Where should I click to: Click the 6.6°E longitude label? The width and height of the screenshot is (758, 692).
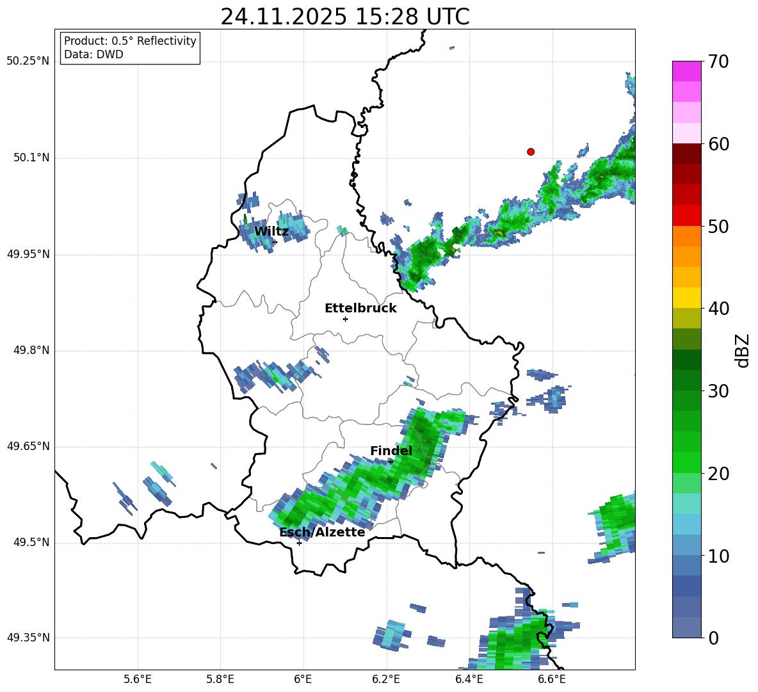coord(552,679)
